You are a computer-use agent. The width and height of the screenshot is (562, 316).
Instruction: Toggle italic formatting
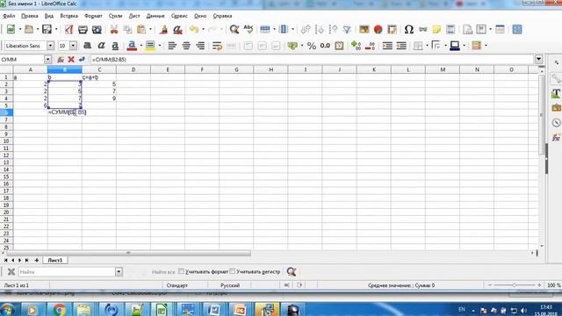[101, 46]
